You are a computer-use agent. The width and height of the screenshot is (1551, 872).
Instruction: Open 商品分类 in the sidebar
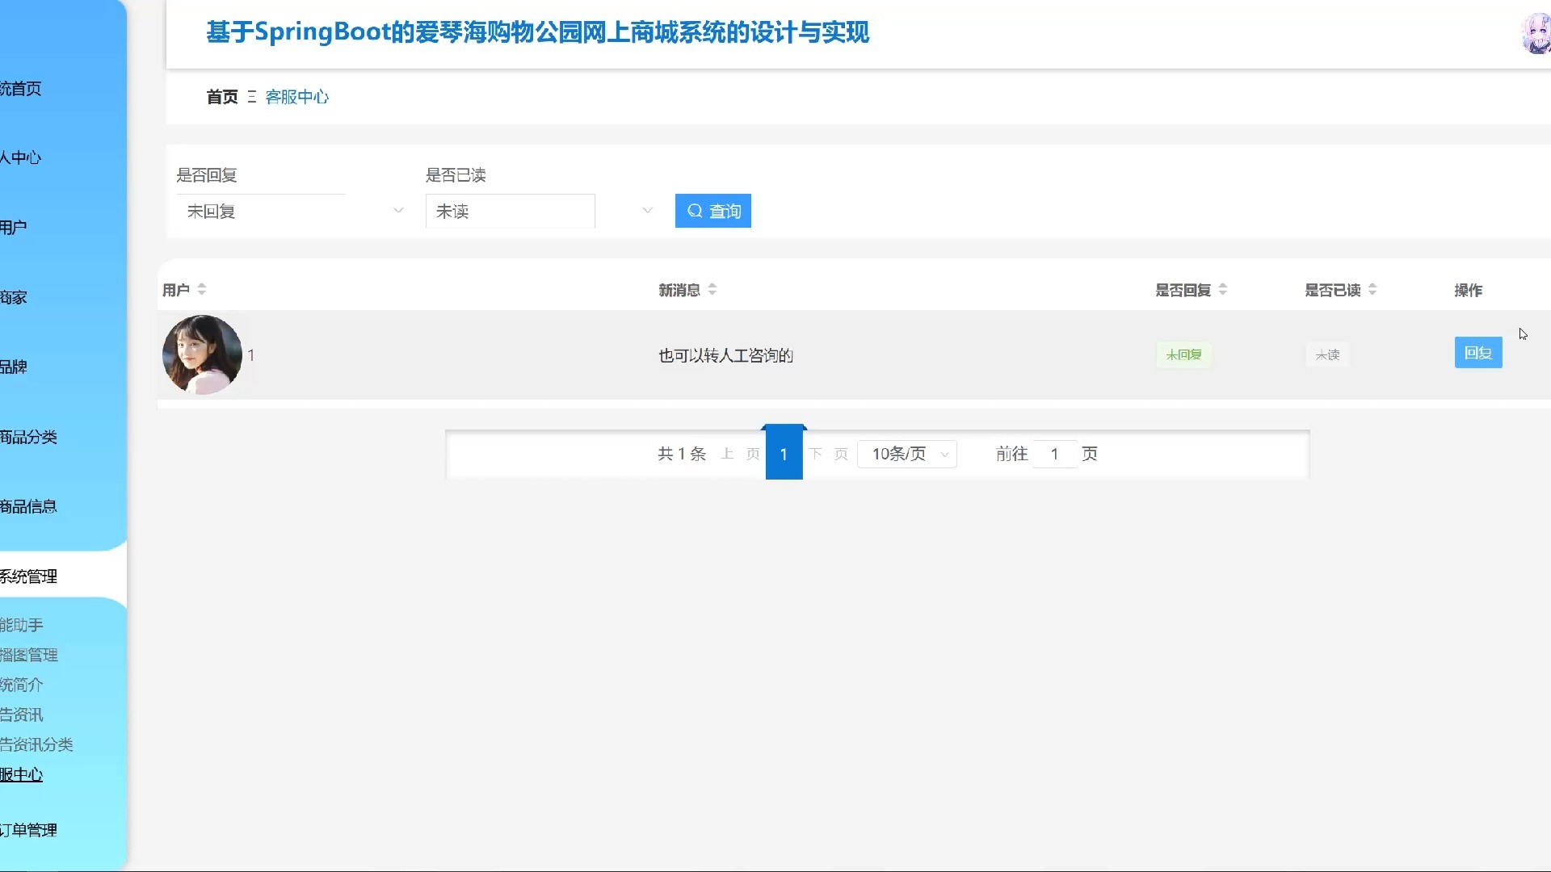click(x=28, y=437)
